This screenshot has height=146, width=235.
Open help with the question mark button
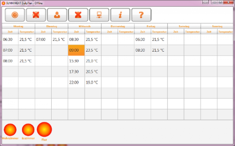tap(141, 15)
